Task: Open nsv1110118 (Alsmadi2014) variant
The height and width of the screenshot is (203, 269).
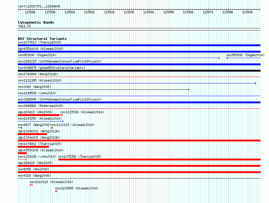Action: tap(51, 182)
